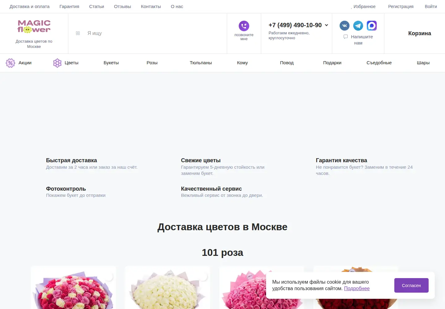Open the Кому category menu

(242, 63)
